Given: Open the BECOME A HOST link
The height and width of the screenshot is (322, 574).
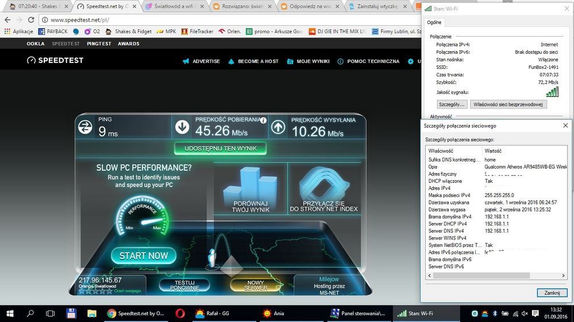Looking at the screenshot, I should pos(253,61).
